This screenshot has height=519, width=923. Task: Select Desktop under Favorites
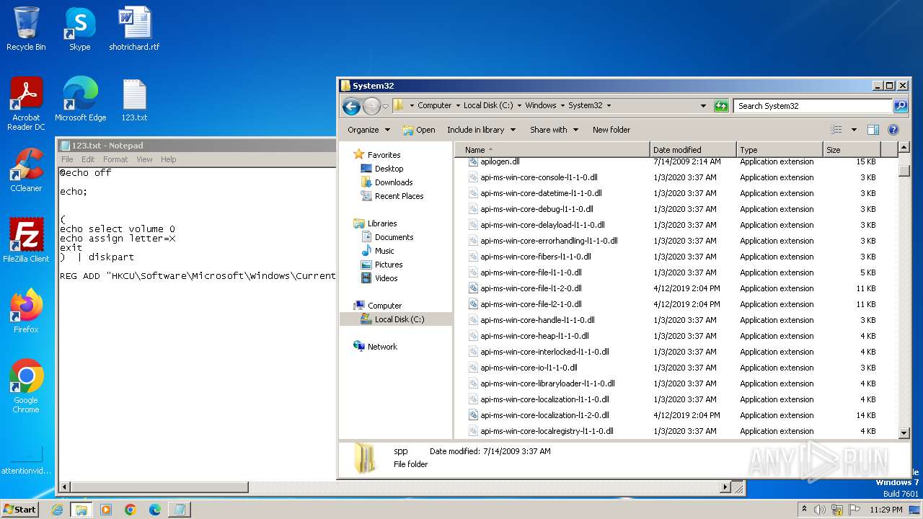(x=389, y=169)
